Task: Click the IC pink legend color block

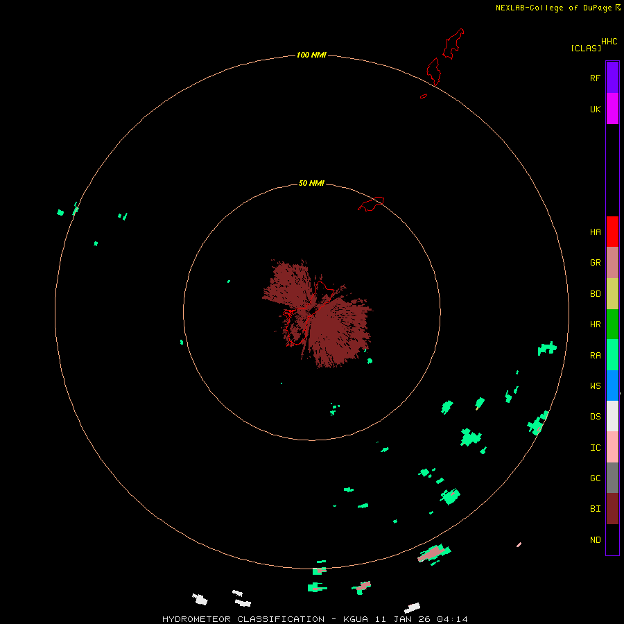Action: (612, 447)
